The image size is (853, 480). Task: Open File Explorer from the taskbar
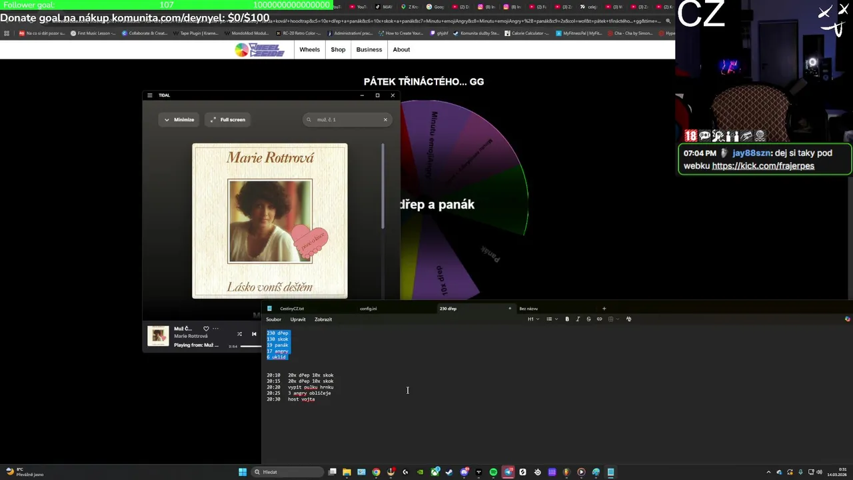tap(347, 472)
